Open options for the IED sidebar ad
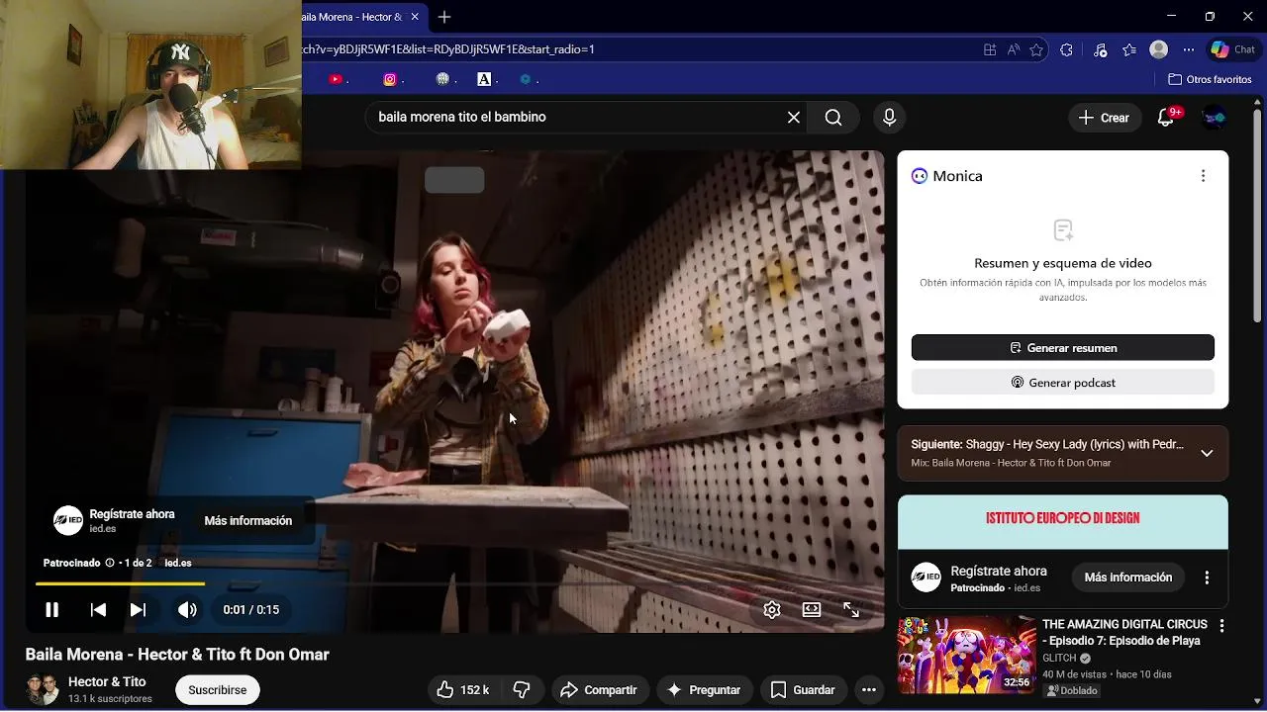The width and height of the screenshot is (1267, 712). click(x=1207, y=578)
